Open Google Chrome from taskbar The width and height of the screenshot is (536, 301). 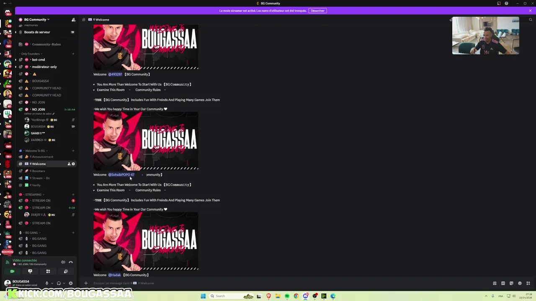click(x=296, y=296)
